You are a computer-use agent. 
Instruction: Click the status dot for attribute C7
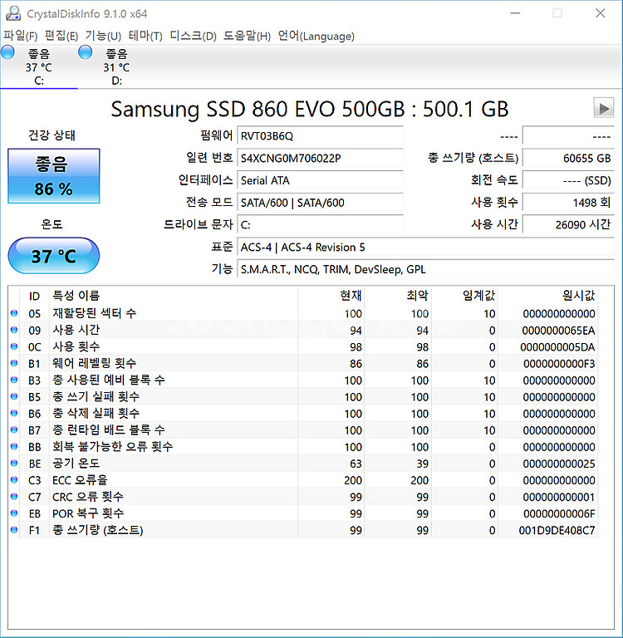[14, 497]
